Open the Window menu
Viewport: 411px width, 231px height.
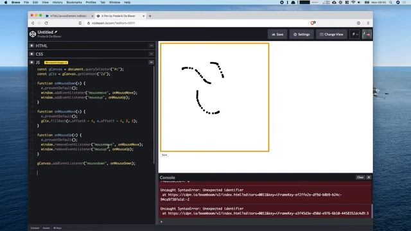click(x=114, y=3)
